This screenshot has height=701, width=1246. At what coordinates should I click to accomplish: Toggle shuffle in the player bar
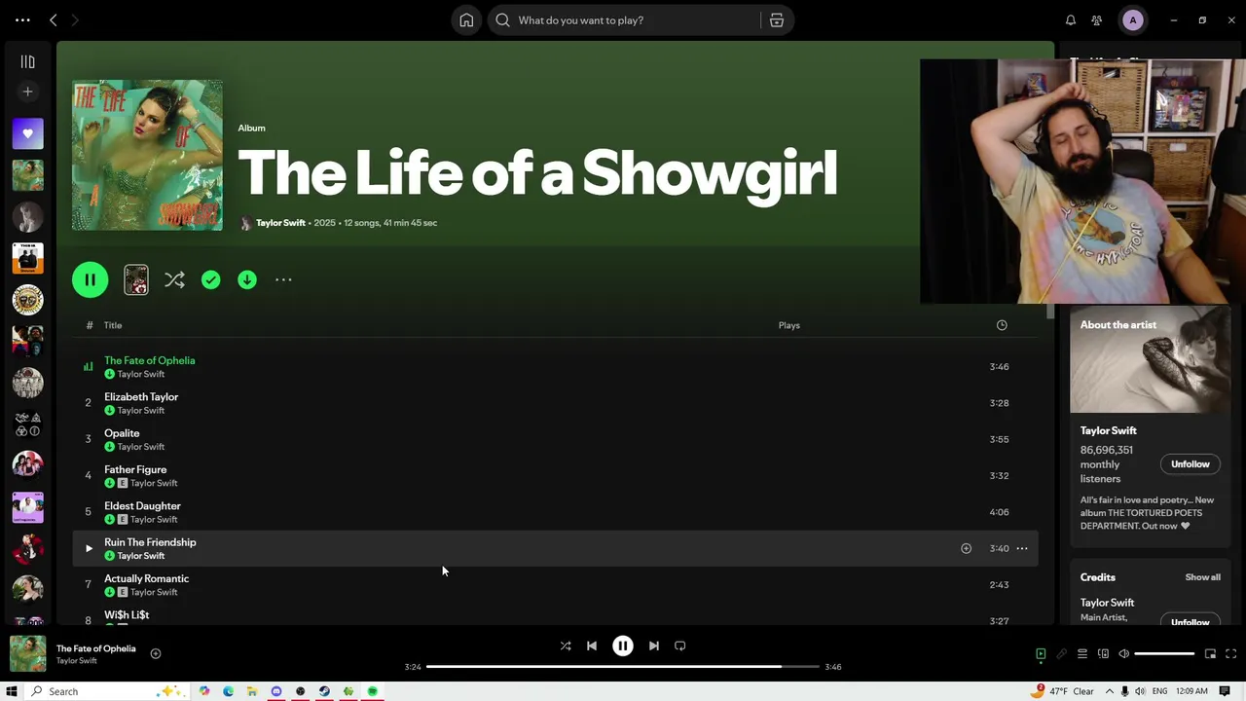[x=566, y=646]
